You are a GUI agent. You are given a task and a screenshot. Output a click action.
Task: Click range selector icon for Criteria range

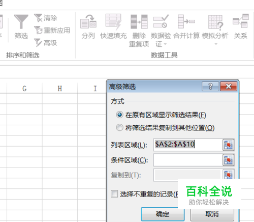pos(229,160)
